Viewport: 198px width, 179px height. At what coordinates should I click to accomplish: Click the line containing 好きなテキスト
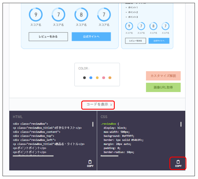(x=47, y=128)
